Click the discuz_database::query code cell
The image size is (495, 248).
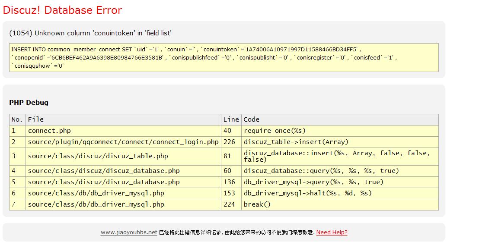pyautogui.click(x=340, y=171)
